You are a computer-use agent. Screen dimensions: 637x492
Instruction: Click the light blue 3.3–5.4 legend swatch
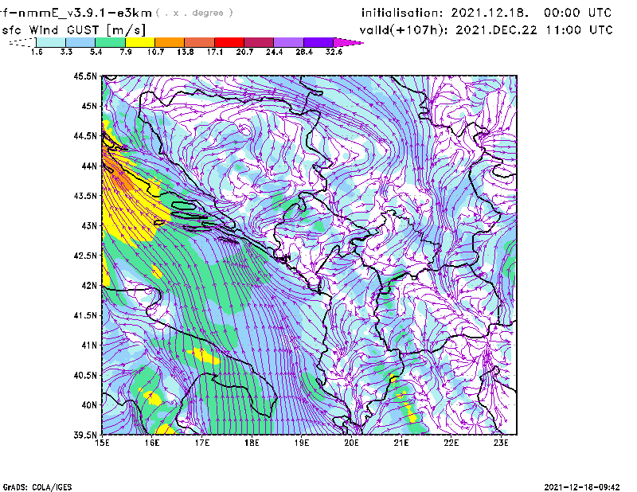click(80, 42)
